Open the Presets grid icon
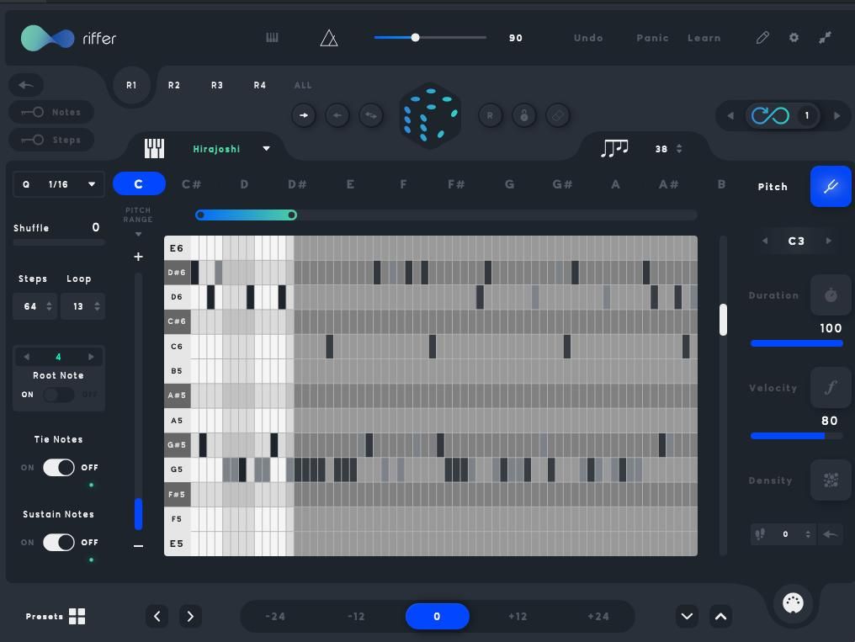This screenshot has height=642, width=855. click(x=77, y=617)
